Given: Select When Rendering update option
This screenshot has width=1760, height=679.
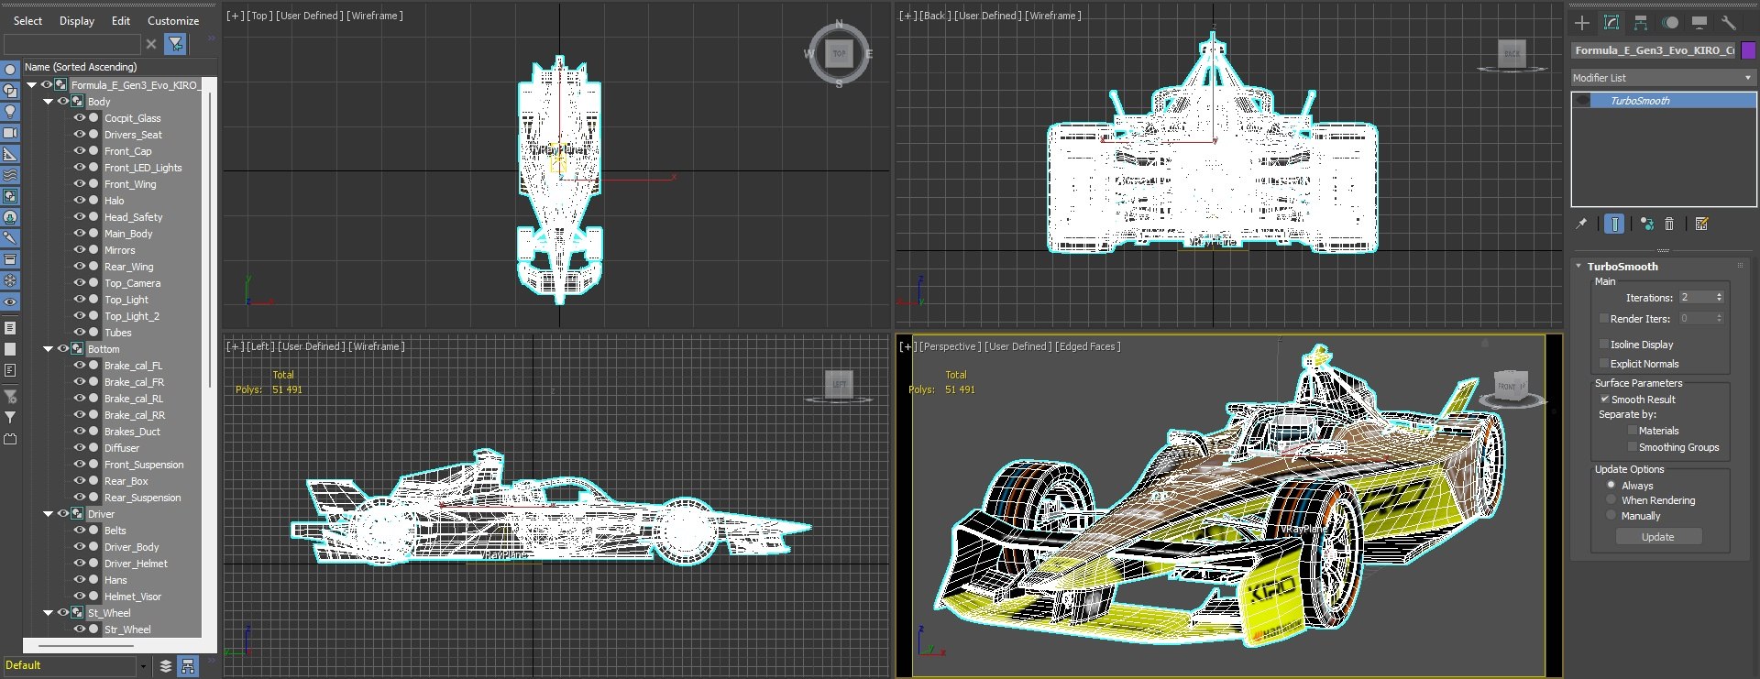Looking at the screenshot, I should [x=1611, y=500].
